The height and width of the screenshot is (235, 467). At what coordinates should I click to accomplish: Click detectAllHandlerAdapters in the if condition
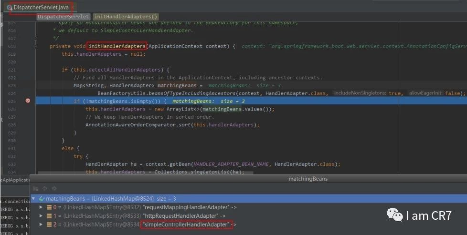124,70
